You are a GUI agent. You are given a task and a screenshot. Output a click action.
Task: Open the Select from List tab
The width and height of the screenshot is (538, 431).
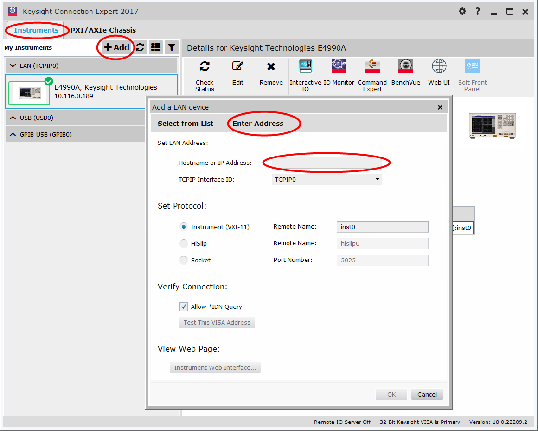[185, 124]
